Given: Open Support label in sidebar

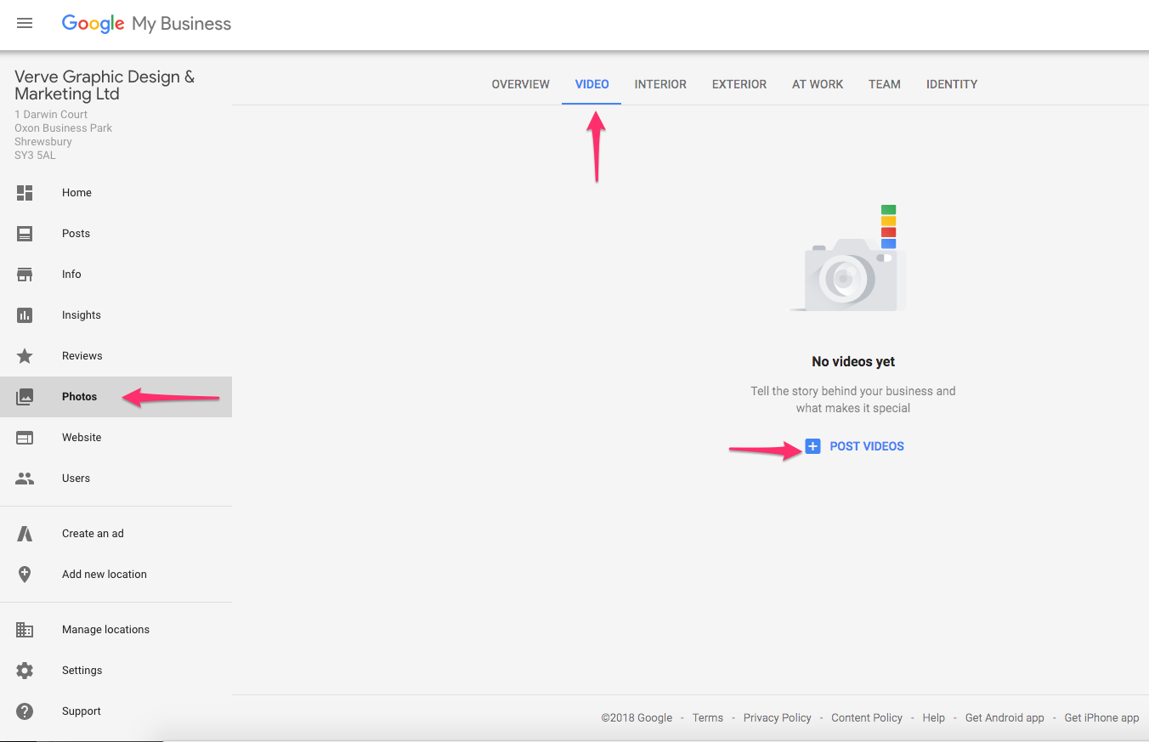Looking at the screenshot, I should point(82,711).
